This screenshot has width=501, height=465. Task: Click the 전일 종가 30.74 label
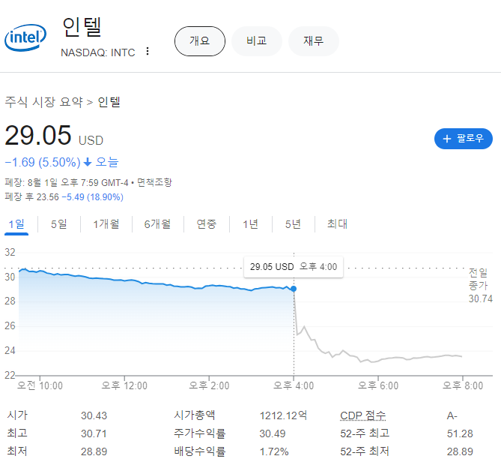tap(480, 286)
